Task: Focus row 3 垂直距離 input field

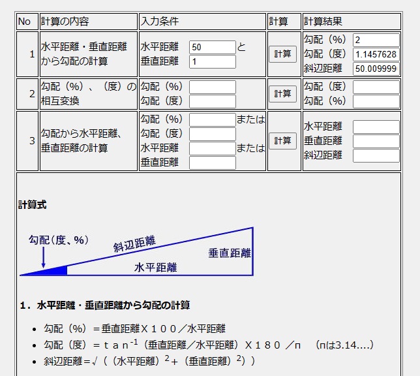Action: tap(213, 163)
